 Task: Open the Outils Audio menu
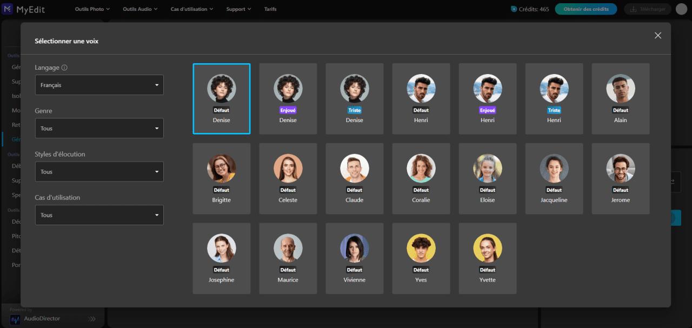point(140,9)
